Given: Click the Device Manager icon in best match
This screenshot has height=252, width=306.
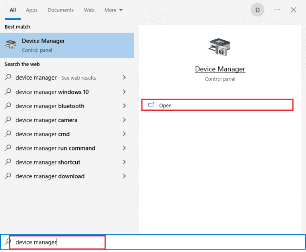Looking at the screenshot, I should (11, 45).
